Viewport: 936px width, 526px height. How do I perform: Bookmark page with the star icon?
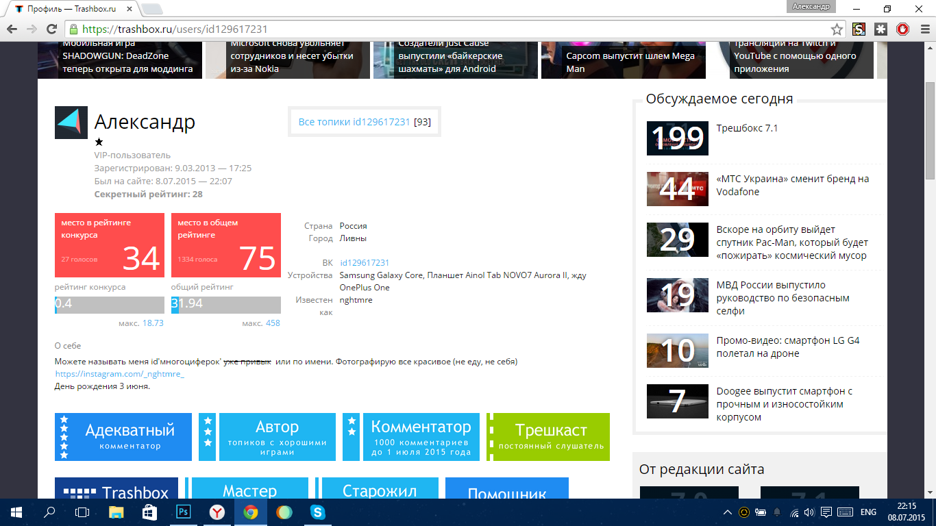pyautogui.click(x=837, y=29)
